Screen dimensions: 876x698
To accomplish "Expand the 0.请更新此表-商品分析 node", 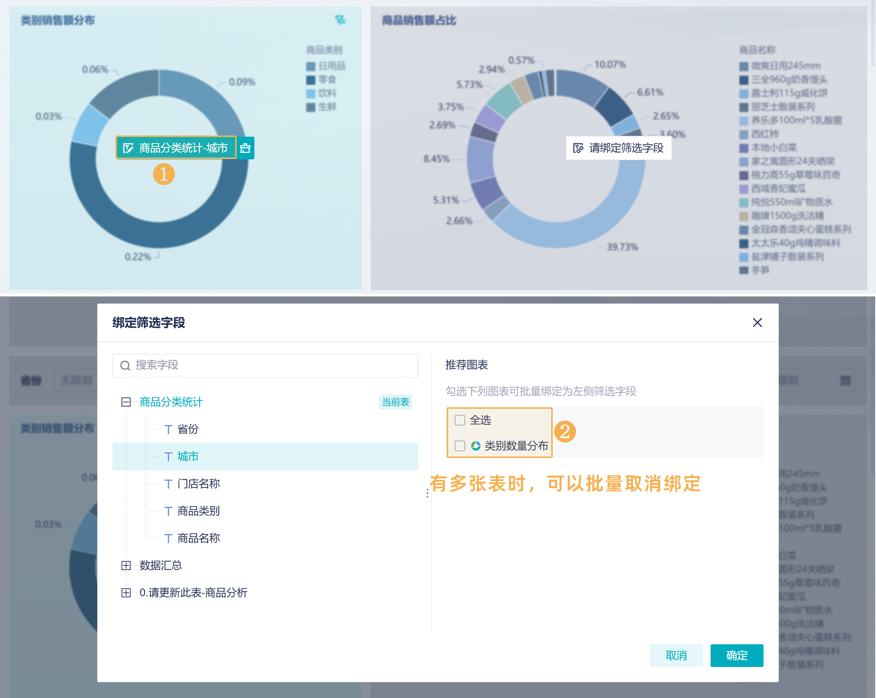I will [126, 592].
